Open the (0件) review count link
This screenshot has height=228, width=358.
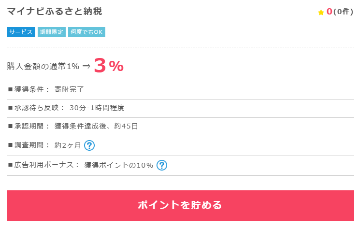[343, 12]
